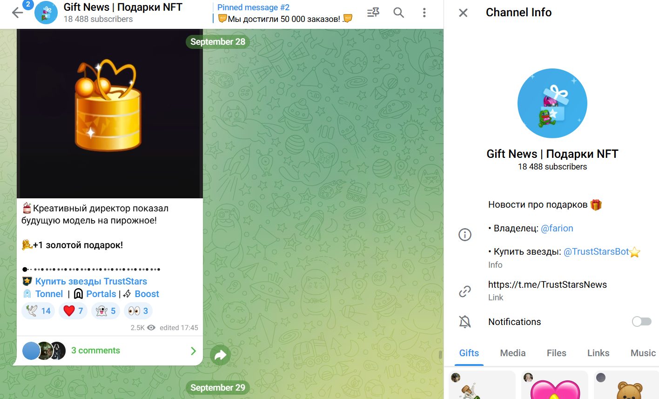659x399 pixels.
Task: Click the commenter avatars beside 3 comments
Action: pos(44,351)
